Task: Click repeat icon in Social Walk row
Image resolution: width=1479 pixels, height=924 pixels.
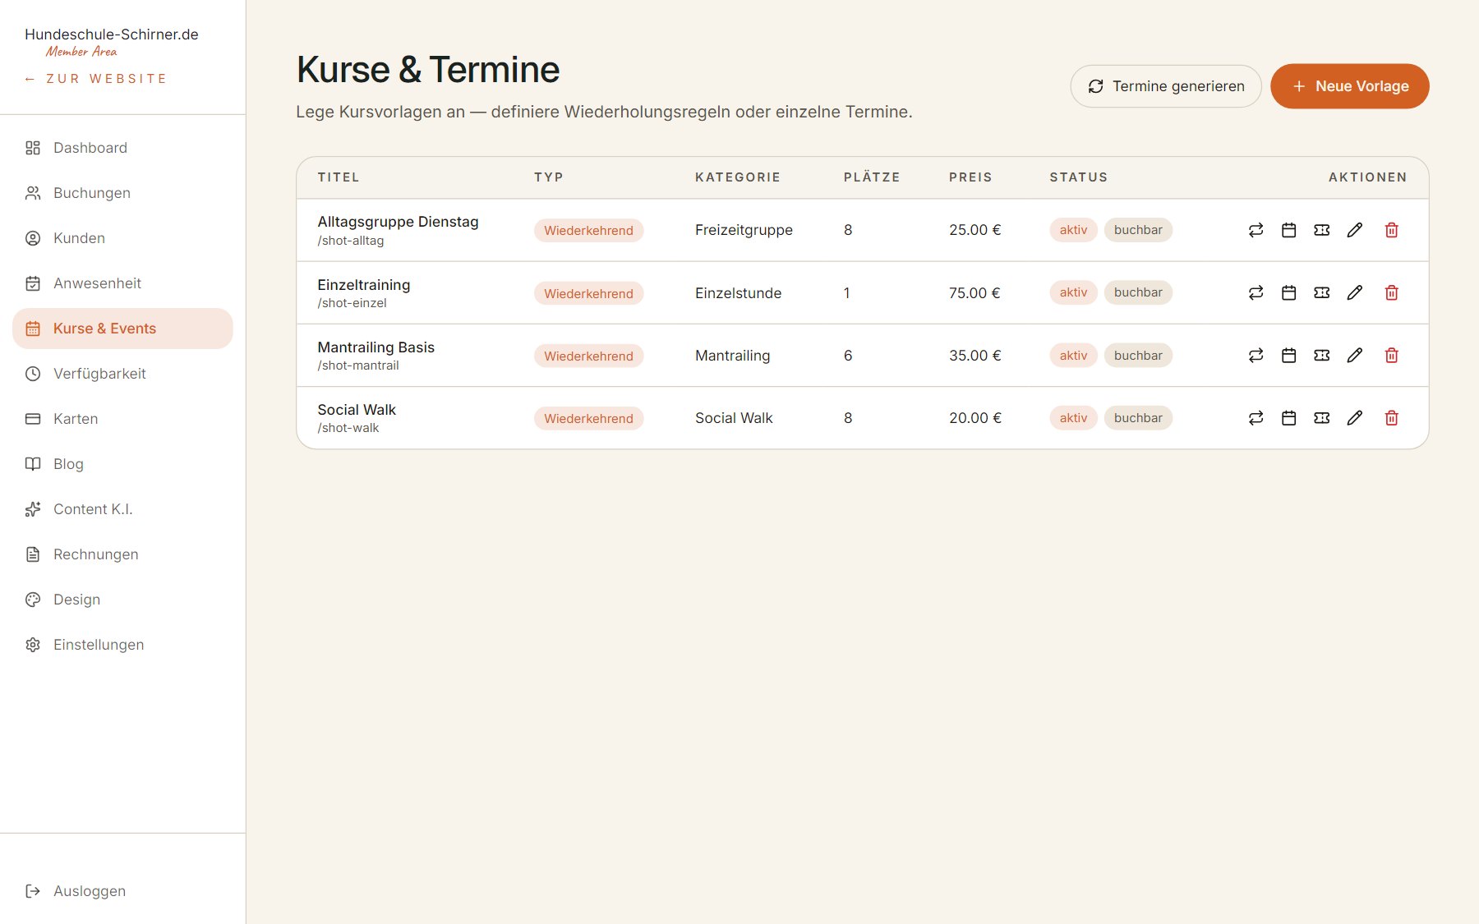Action: click(x=1256, y=418)
